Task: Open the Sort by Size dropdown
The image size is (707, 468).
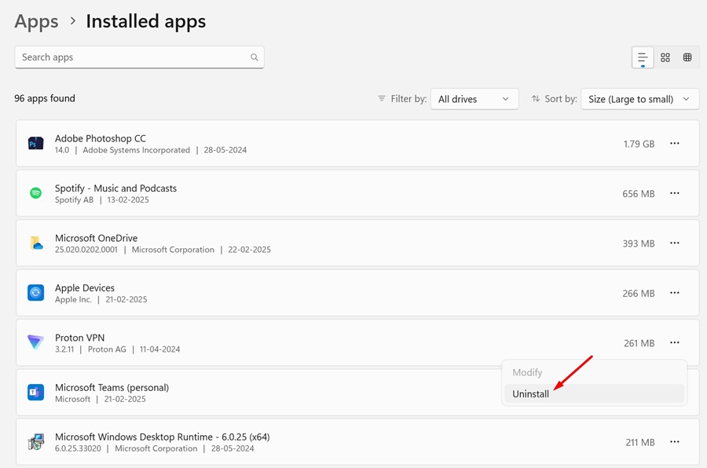Action: pyautogui.click(x=639, y=99)
